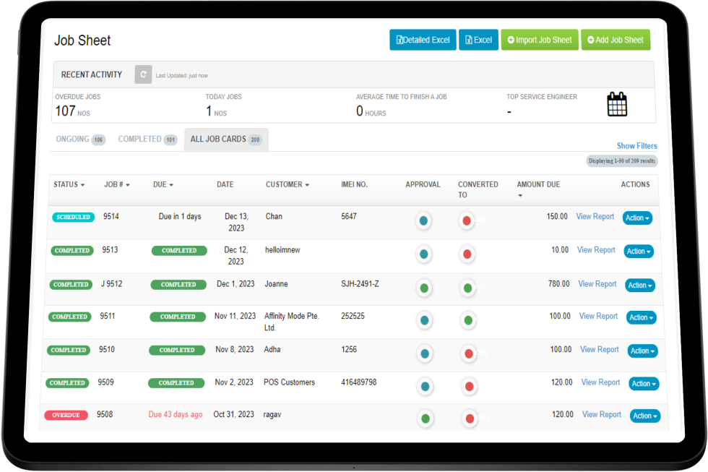Click the refresh icon beside Recent Activity
The height and width of the screenshot is (472, 708).
point(143,74)
